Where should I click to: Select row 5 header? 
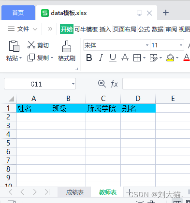8,143
